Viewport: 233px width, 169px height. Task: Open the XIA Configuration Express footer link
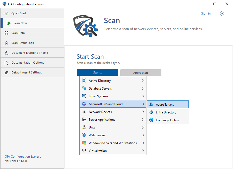23,157
